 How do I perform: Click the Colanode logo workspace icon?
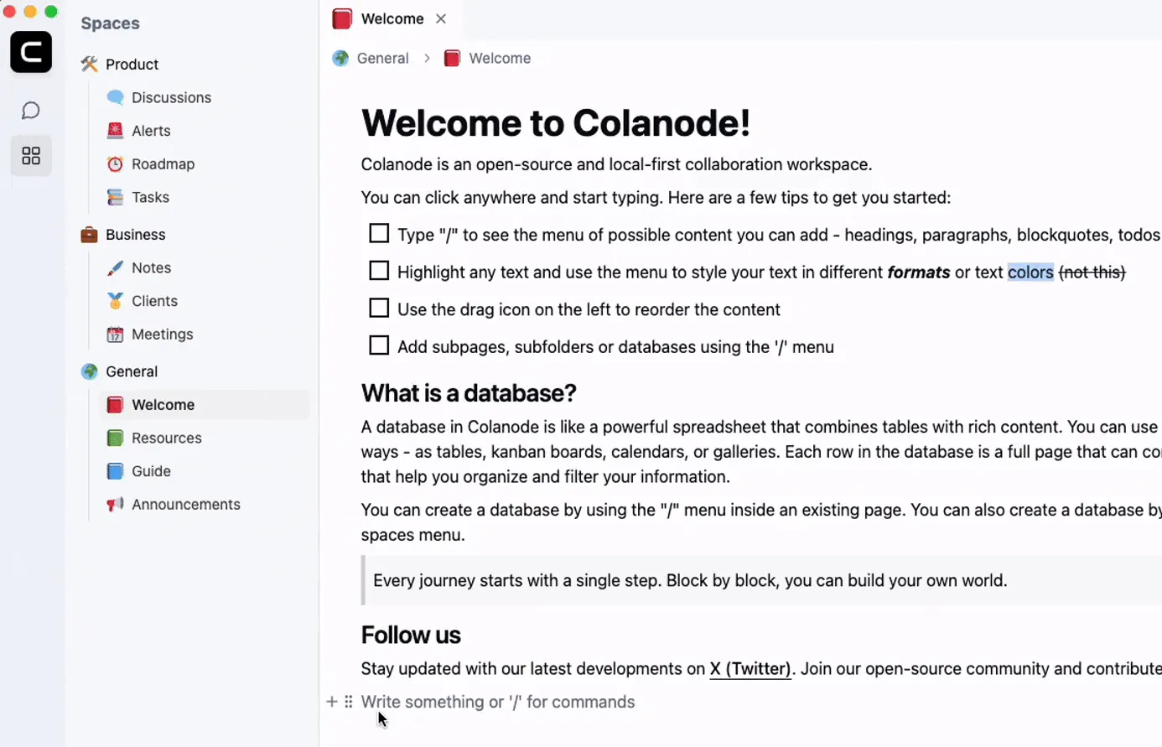click(x=31, y=52)
